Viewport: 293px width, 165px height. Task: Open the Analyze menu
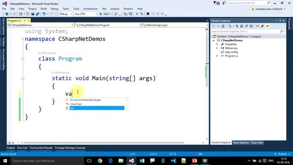115,9
